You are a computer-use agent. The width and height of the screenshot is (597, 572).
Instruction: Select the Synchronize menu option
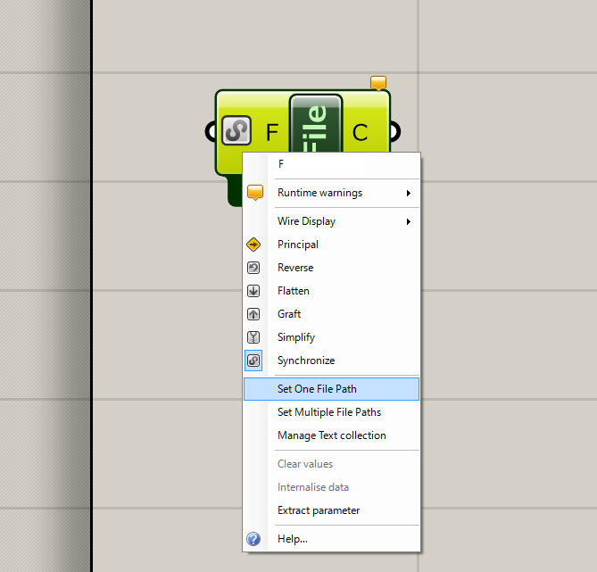click(331, 361)
